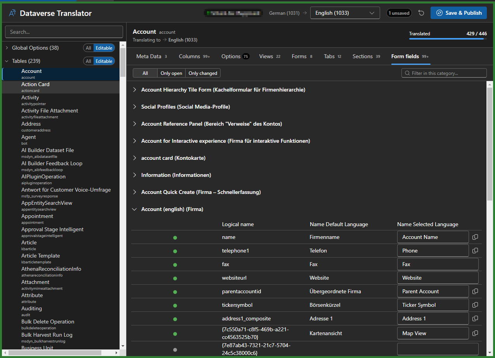
Task: Select Action Card table
Action: click(61, 87)
